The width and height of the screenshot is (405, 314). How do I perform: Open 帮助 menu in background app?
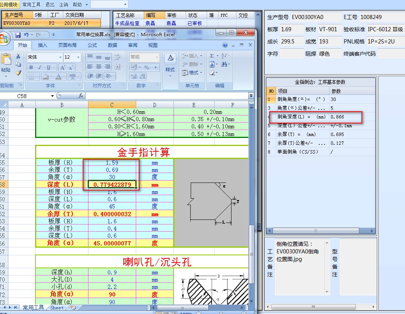point(77,5)
